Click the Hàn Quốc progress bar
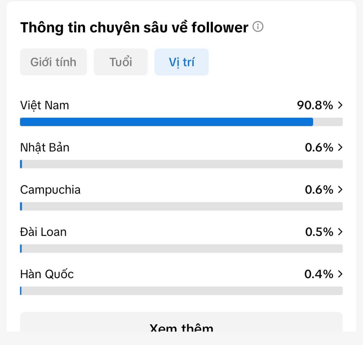This screenshot has height=345, width=363. pos(181,291)
